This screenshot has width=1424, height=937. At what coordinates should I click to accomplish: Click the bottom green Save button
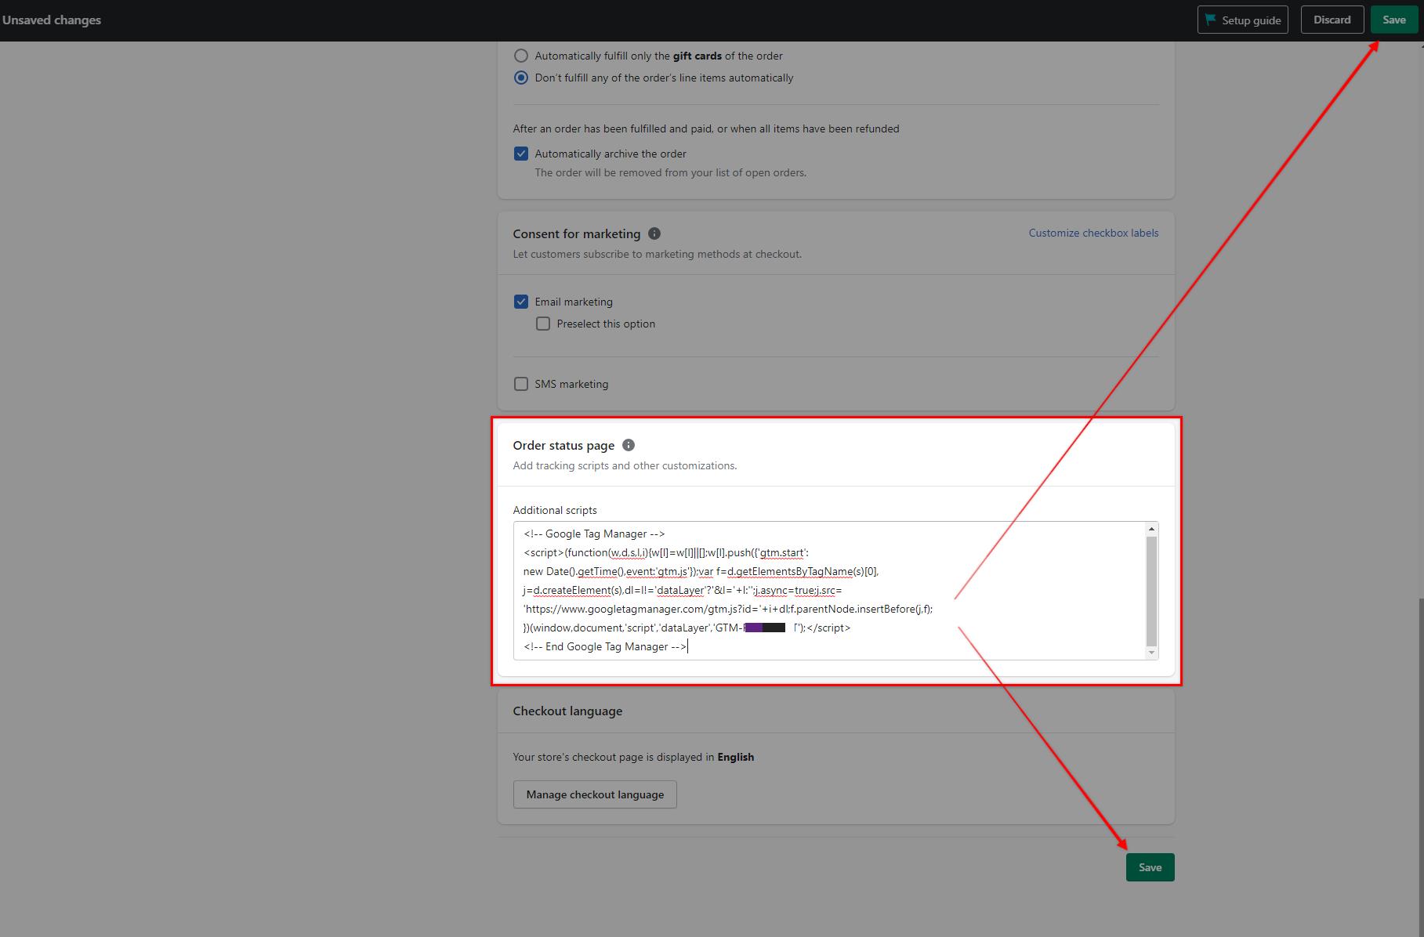click(x=1150, y=867)
